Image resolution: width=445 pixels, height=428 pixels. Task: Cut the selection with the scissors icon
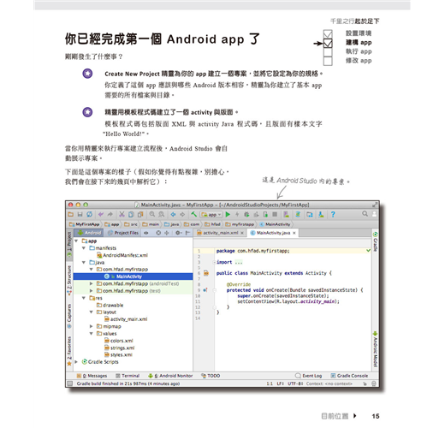tap(122, 214)
